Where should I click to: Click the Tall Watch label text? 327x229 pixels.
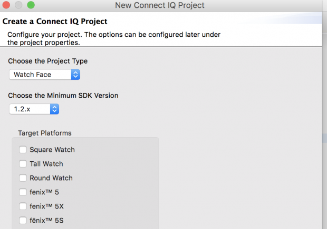pos(46,164)
